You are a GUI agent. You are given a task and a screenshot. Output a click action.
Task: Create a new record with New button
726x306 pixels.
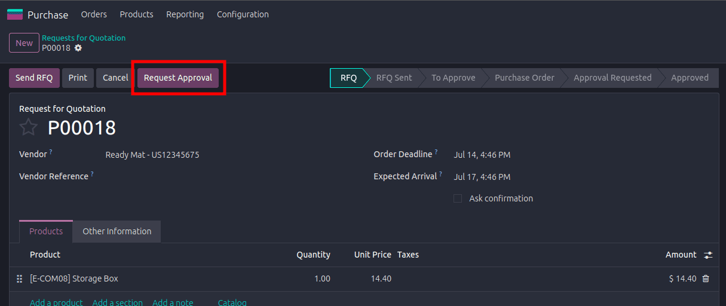(24, 43)
